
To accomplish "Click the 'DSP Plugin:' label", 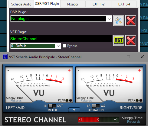I will coord(19,12).
